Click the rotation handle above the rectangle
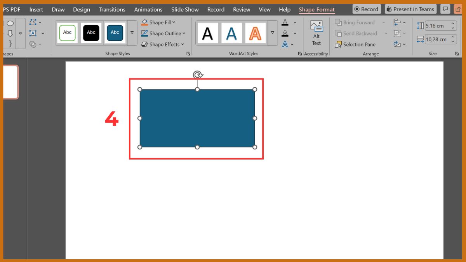This screenshot has width=466, height=262. (198, 75)
